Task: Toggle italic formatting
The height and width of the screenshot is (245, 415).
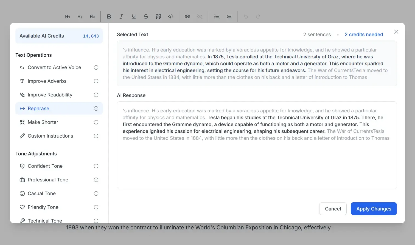Action: (x=121, y=16)
